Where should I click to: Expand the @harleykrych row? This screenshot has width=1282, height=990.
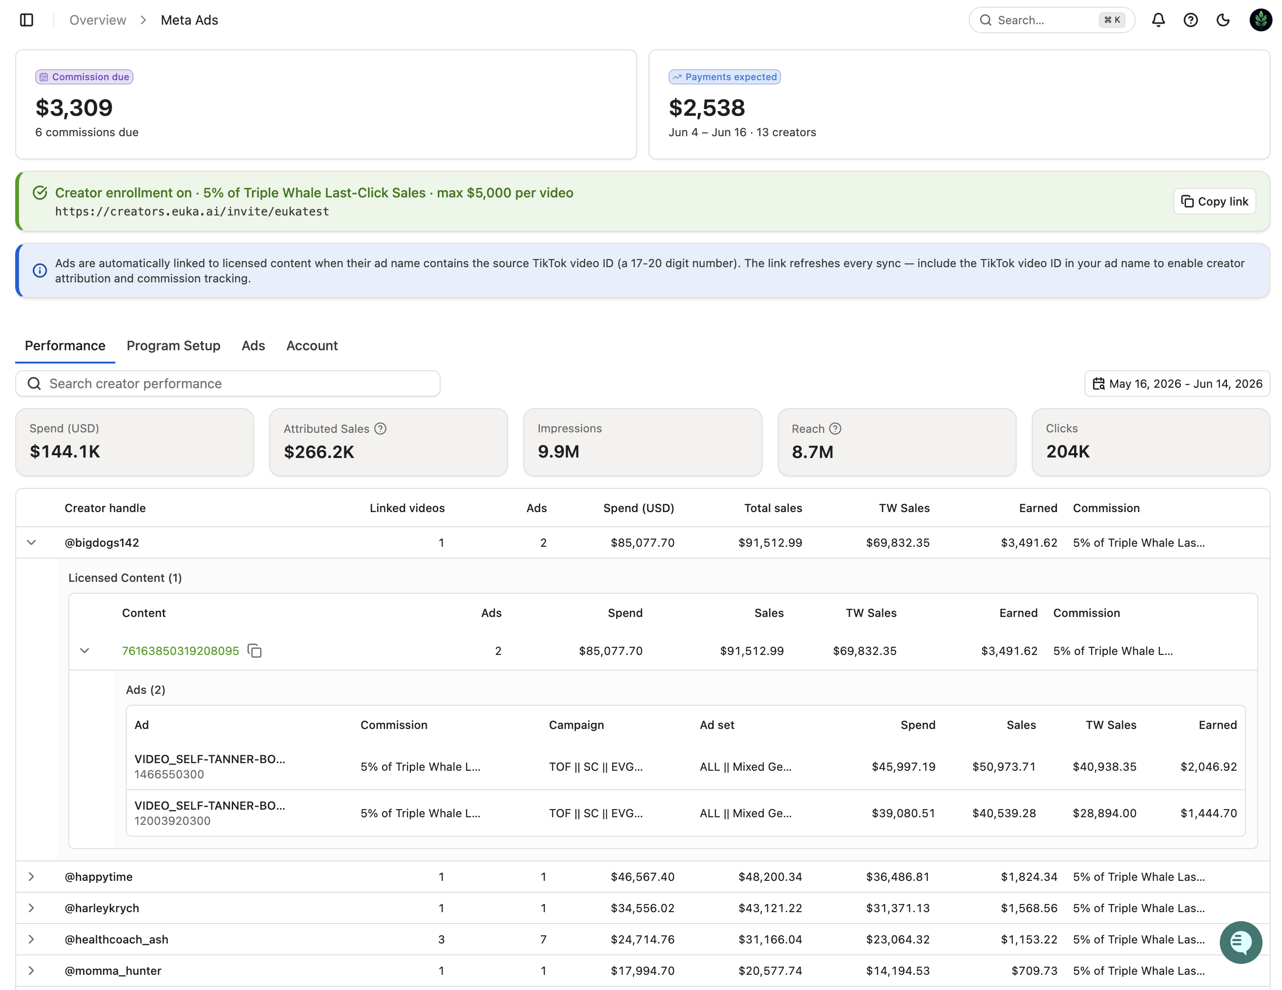point(32,907)
